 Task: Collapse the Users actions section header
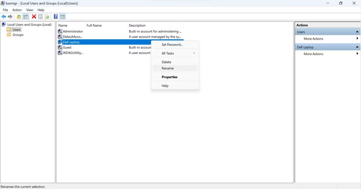click(x=357, y=32)
